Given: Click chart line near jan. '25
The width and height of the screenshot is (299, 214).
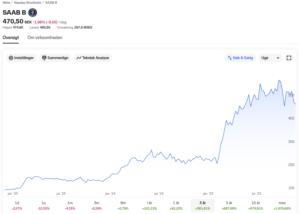Looking at the screenshot, I should point(208,159).
